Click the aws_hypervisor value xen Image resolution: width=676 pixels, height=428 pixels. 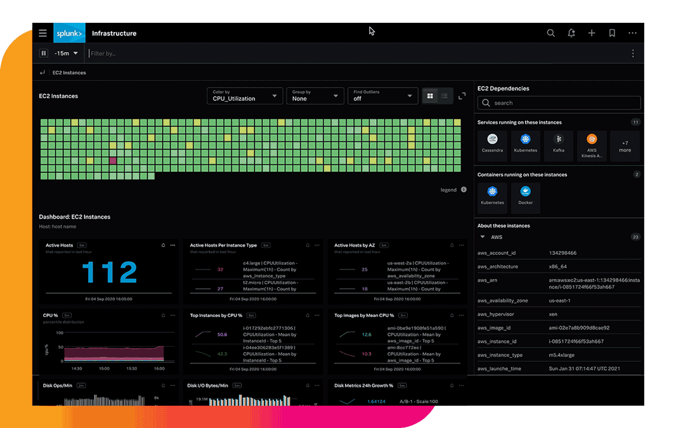point(553,315)
